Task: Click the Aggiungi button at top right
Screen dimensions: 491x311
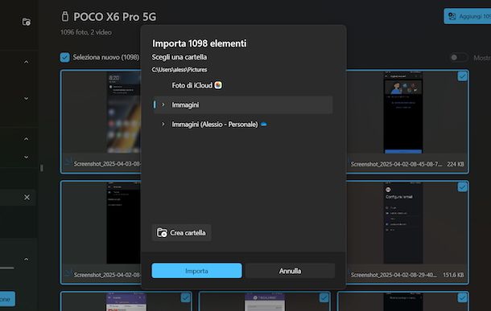Action: (467, 16)
